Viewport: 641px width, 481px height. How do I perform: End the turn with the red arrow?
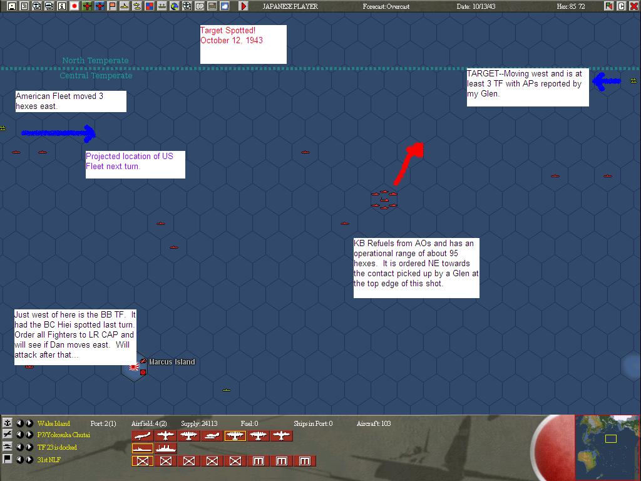[244, 6]
